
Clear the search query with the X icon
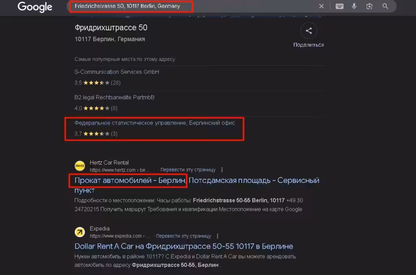(321, 6)
